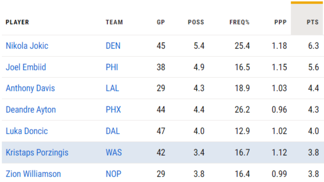Open DEN team link
Screen dimensions: 324x182
(x=113, y=46)
